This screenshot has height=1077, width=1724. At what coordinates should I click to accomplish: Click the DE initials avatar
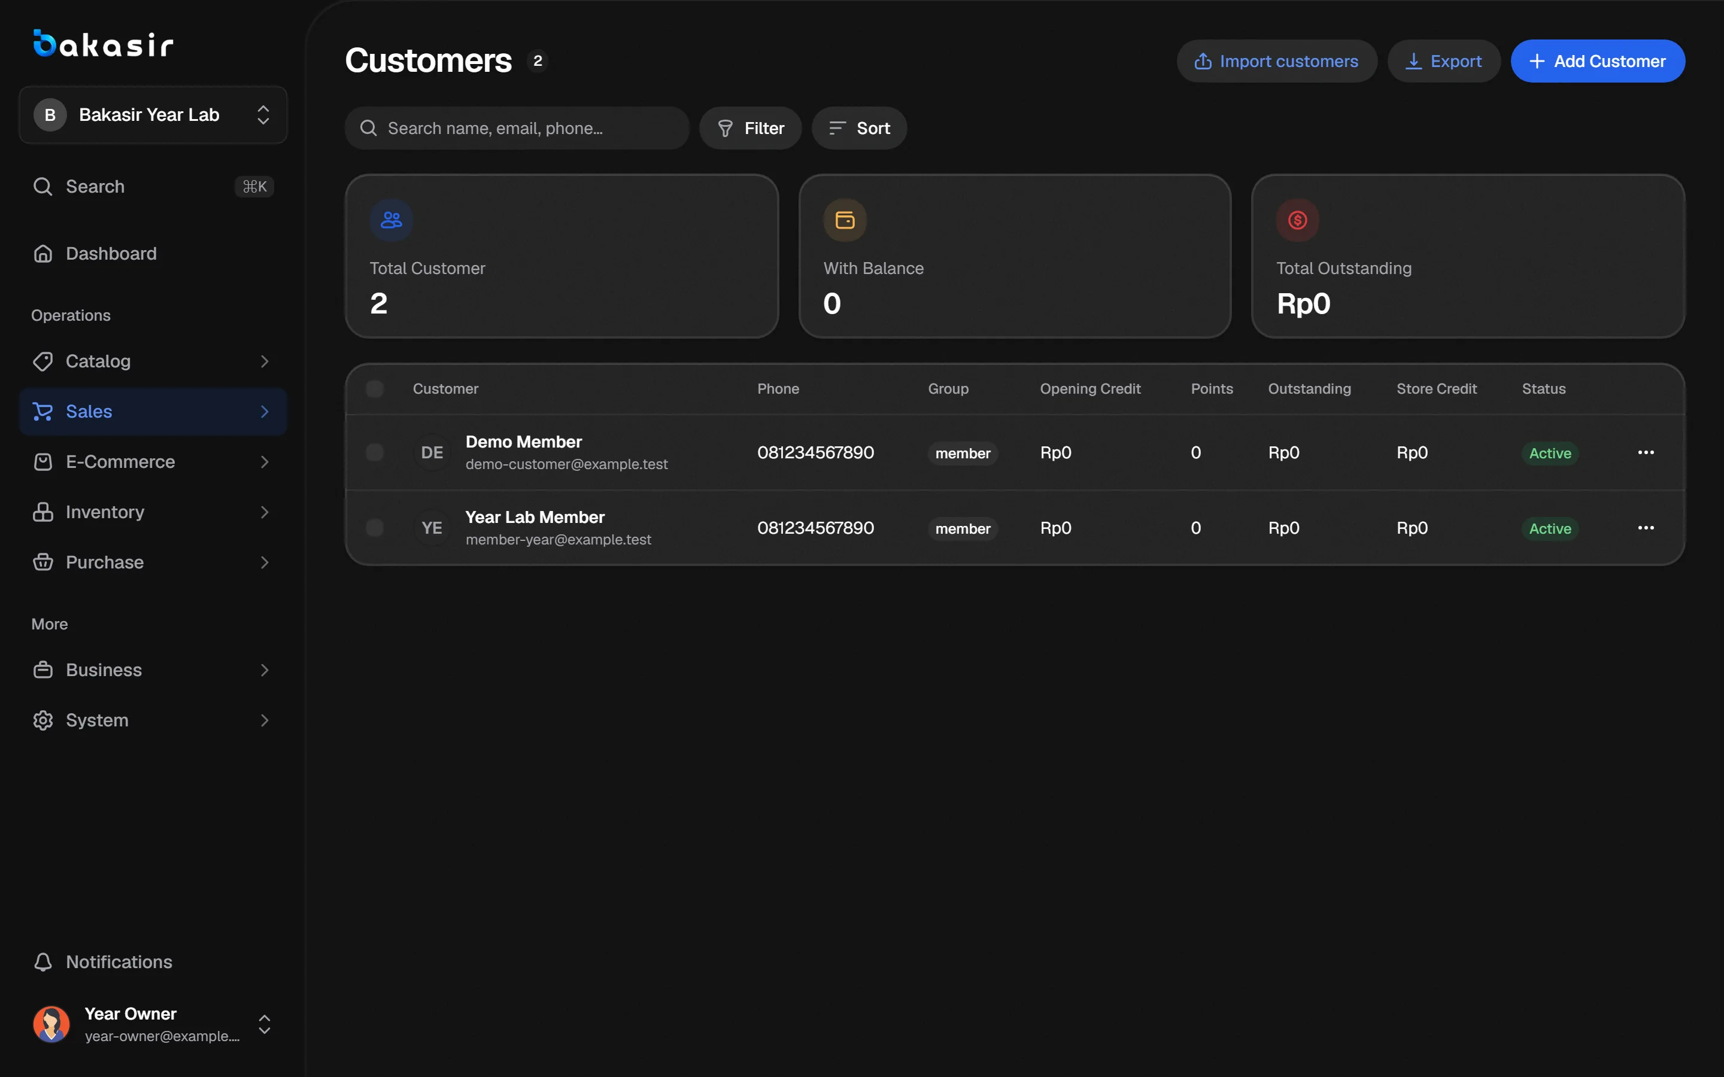coord(432,452)
